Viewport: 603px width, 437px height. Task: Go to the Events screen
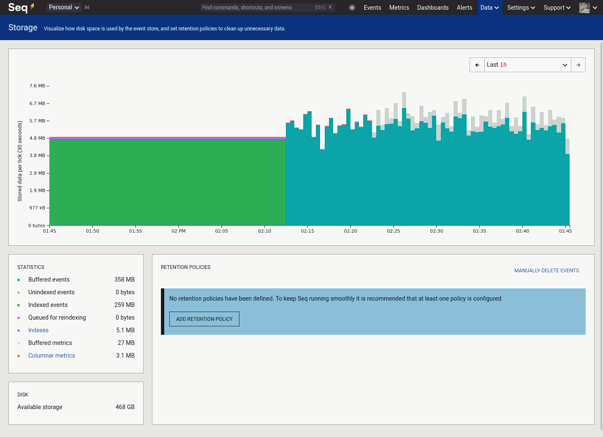[x=372, y=8]
